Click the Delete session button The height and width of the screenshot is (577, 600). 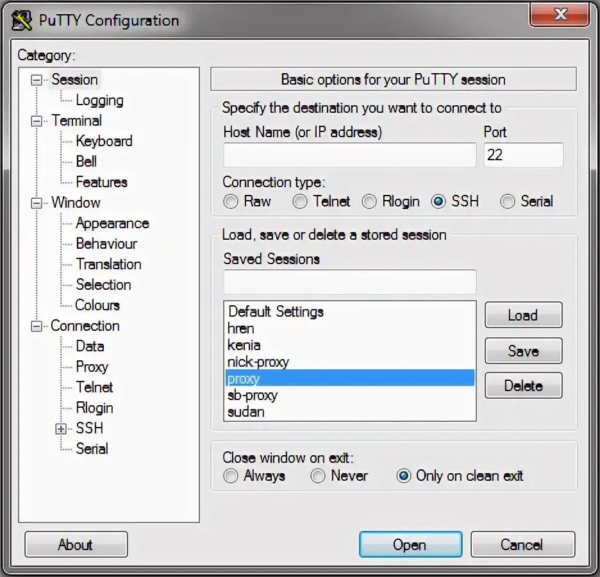[524, 386]
